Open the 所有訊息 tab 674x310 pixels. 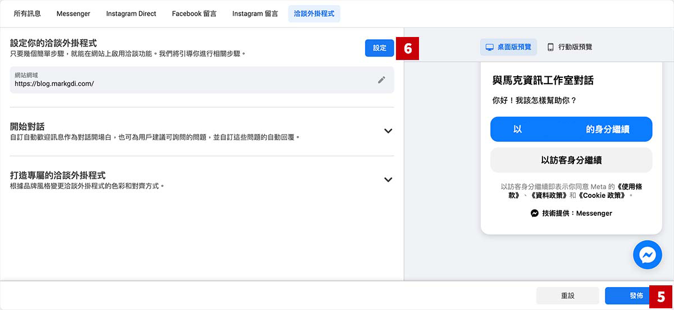pyautogui.click(x=27, y=13)
